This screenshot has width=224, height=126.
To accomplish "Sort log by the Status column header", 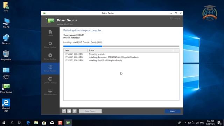I will click(x=130, y=50).
